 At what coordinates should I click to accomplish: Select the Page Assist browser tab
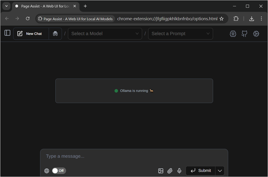tap(45, 6)
